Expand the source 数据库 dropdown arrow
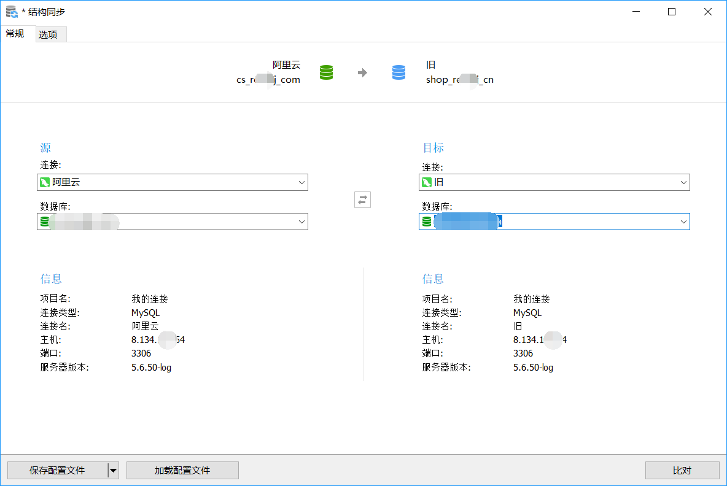 (301, 222)
